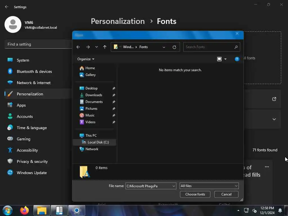Select Local Disk (C:)

point(94,142)
